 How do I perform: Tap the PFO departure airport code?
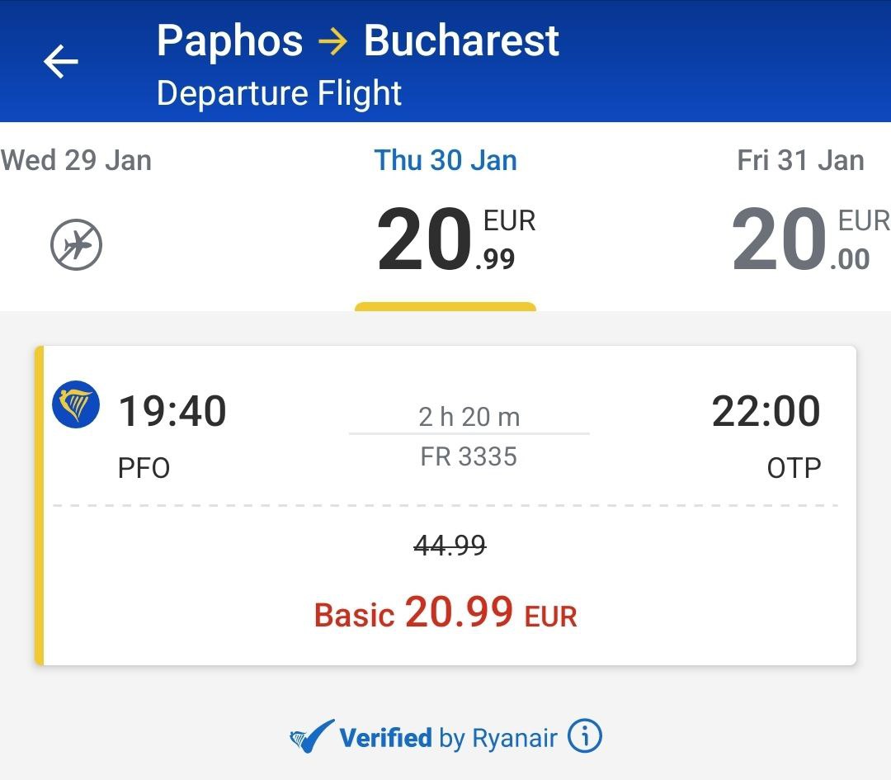point(144,469)
